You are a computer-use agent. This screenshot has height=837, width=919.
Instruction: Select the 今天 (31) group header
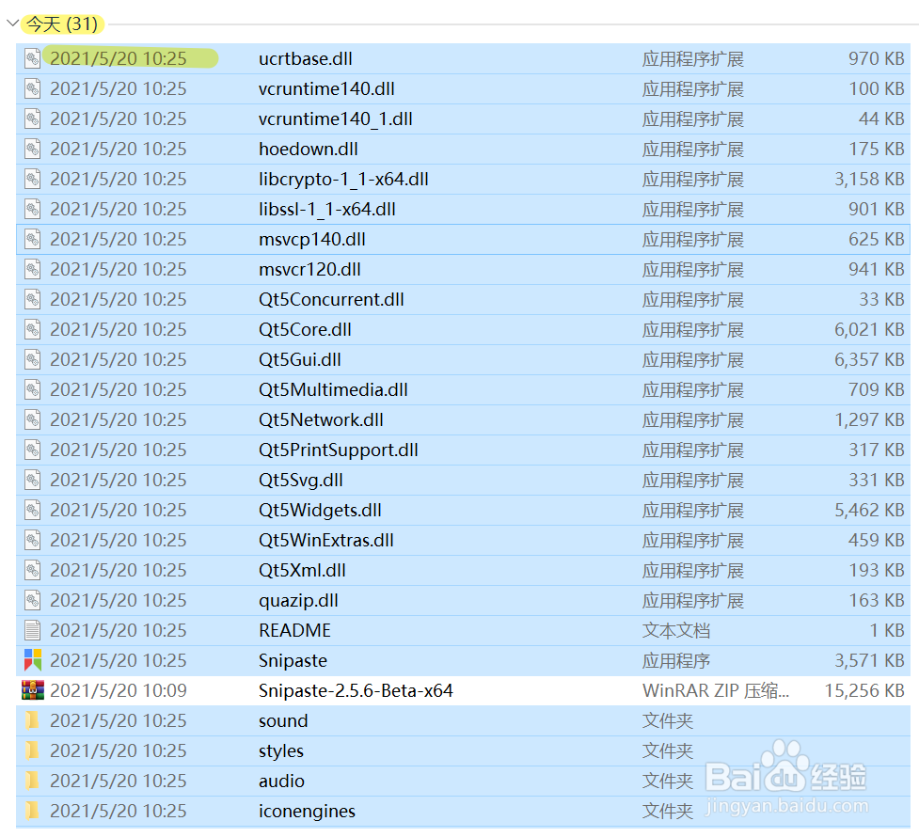[x=62, y=24]
